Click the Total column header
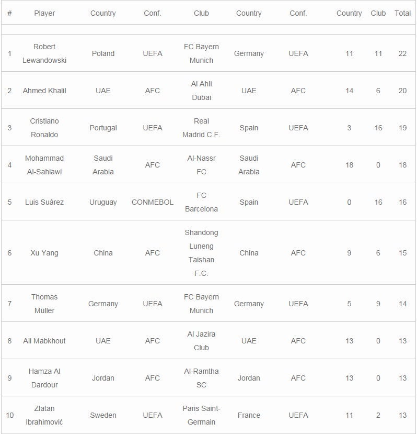This screenshot has height=434, width=417. [x=402, y=13]
